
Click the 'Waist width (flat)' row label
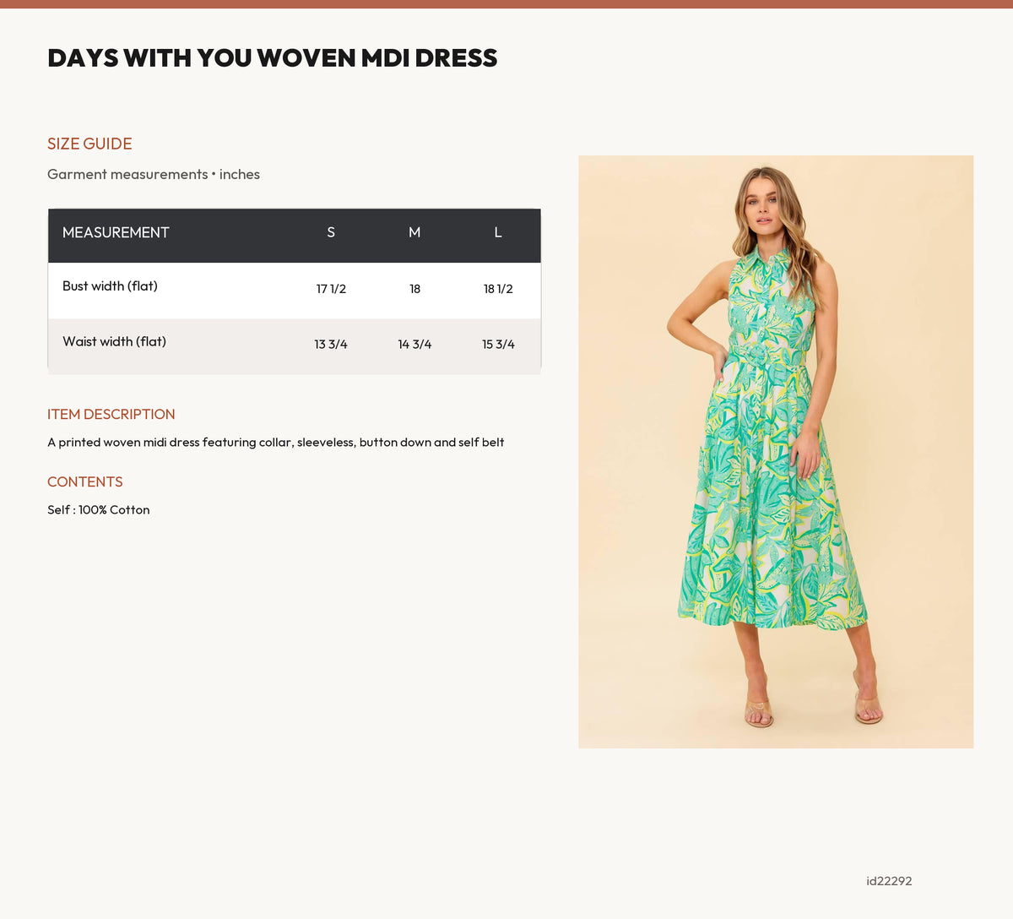114,341
